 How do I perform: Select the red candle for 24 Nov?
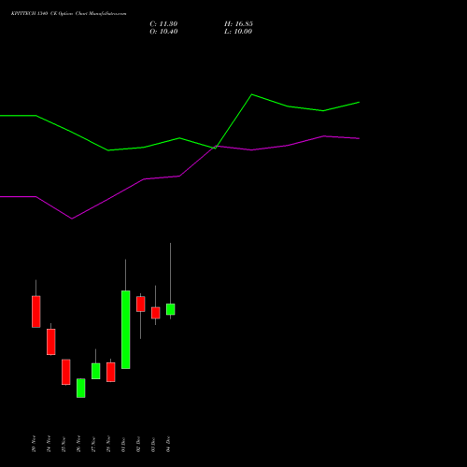point(51,342)
